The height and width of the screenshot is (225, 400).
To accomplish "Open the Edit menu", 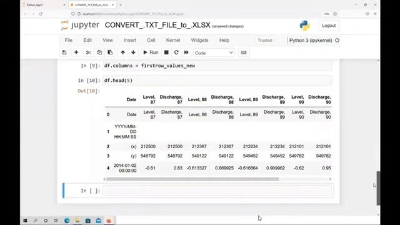I will click(87, 40).
